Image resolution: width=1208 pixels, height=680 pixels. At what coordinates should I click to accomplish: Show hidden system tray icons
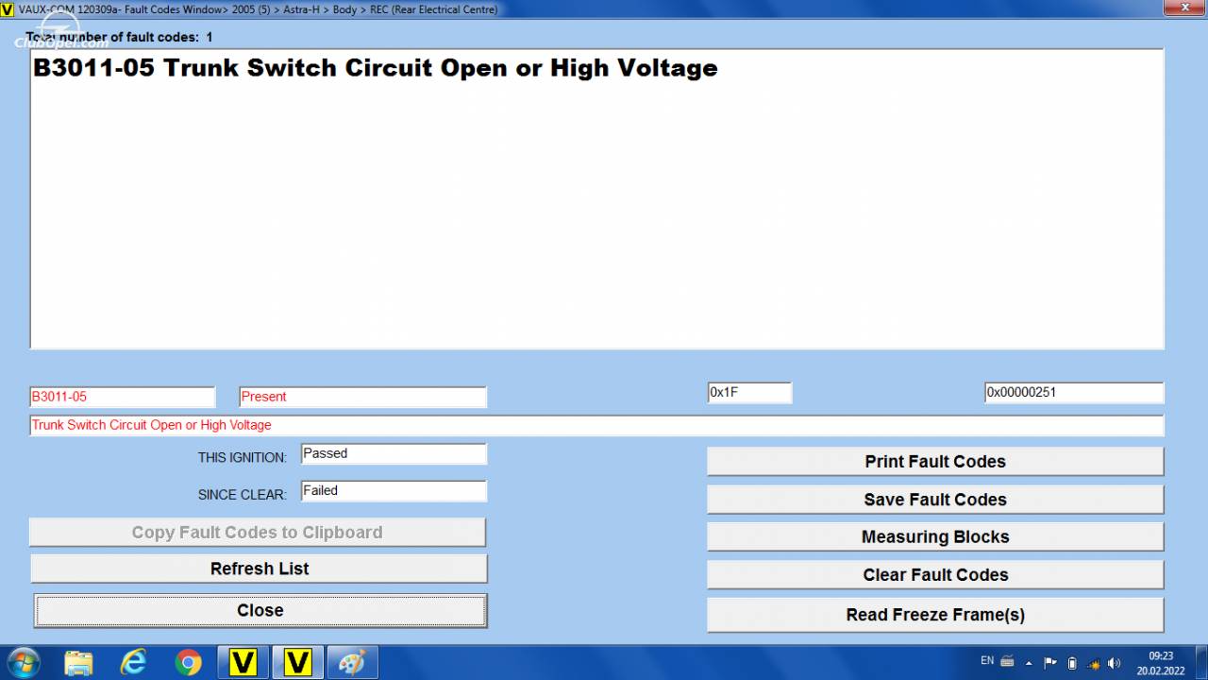click(1029, 663)
